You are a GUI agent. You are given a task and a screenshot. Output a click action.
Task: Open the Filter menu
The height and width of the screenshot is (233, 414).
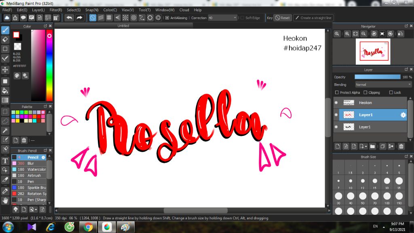(56, 10)
